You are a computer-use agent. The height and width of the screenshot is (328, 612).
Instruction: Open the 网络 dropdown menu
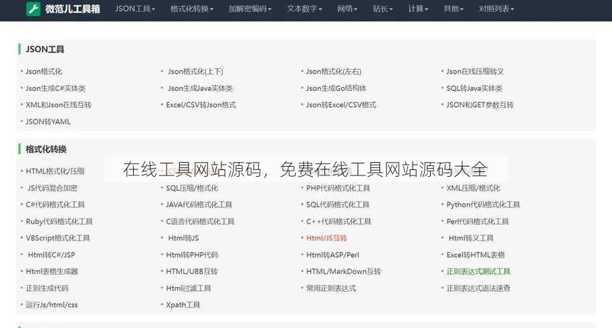coord(347,9)
